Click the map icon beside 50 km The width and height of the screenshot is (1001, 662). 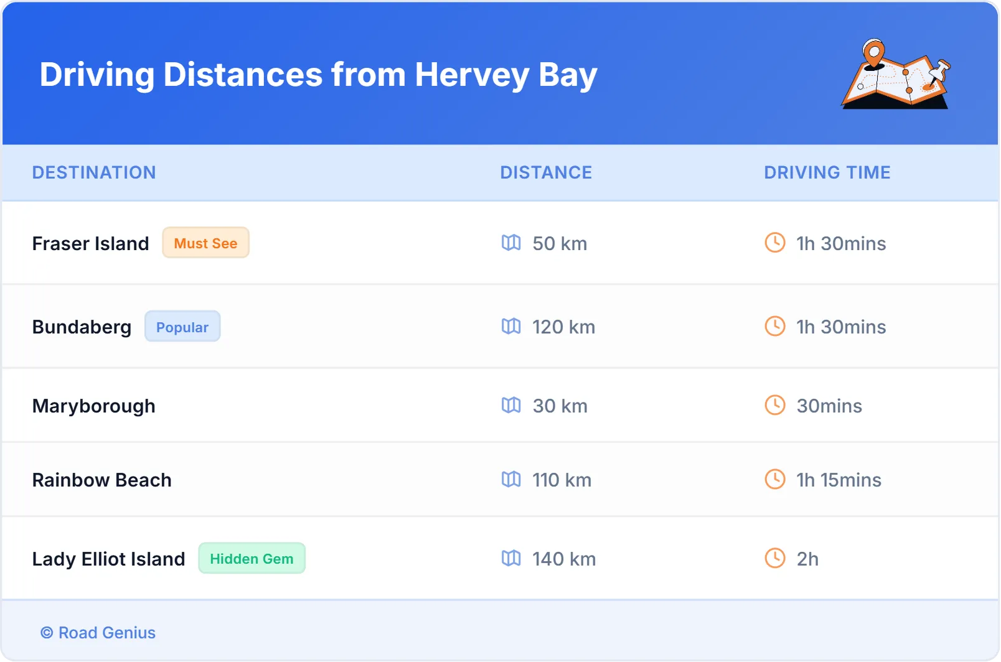(x=511, y=243)
